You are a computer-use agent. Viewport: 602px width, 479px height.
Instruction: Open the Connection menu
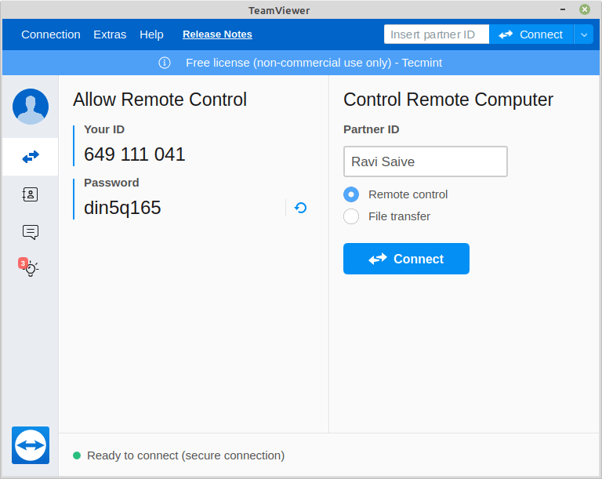(x=51, y=34)
